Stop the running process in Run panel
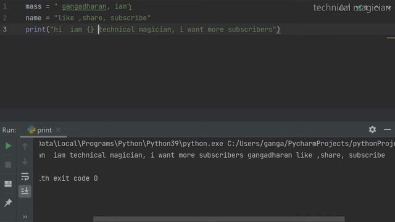Viewport: 395px width, 222px height. [8, 165]
